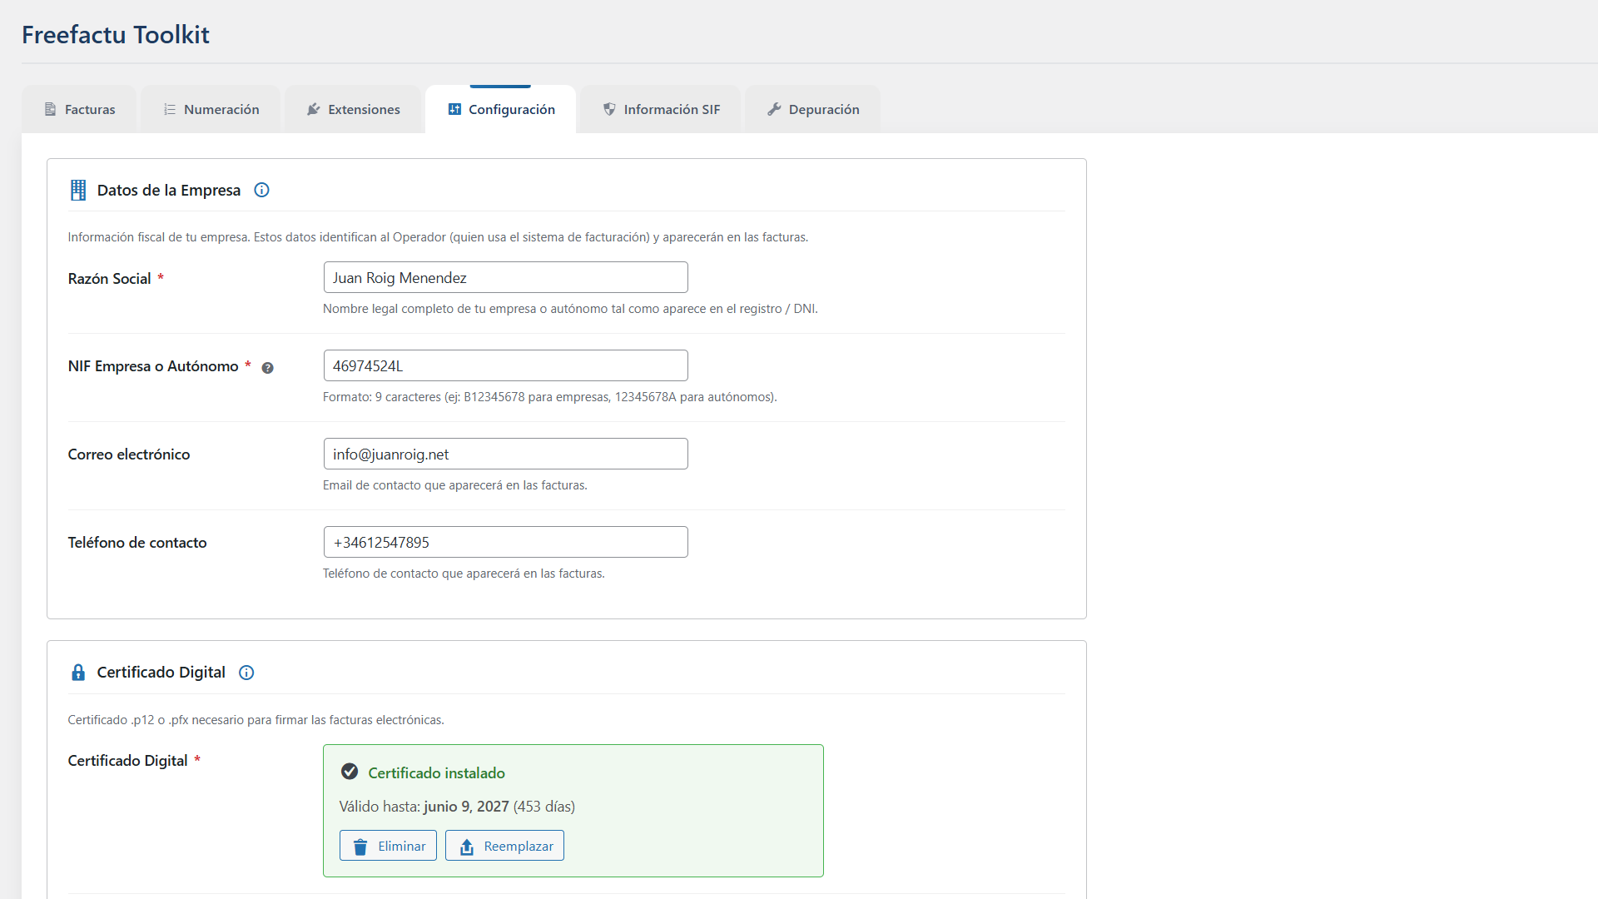The width and height of the screenshot is (1598, 899).
Task: Click the Configuración settings icon
Action: (454, 109)
